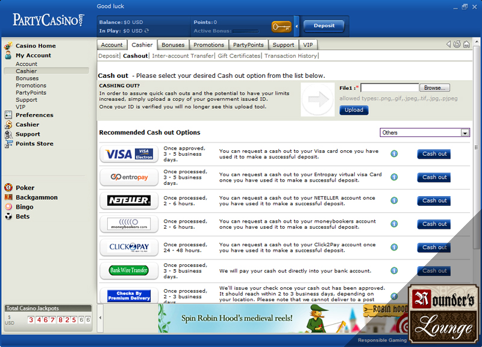Click the sidebar Support agent icon
The image size is (482, 347).
click(x=8, y=134)
